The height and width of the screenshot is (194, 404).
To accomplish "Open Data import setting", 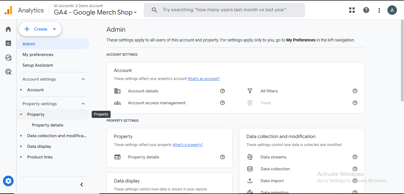I will (x=272, y=181).
